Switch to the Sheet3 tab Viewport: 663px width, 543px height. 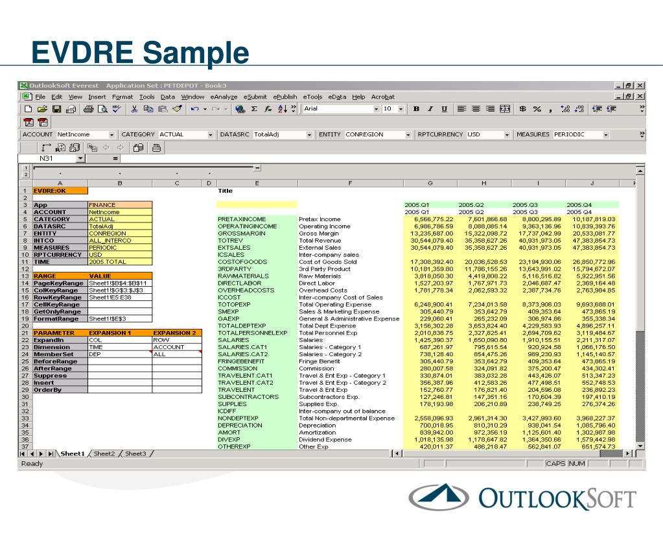coord(135,453)
